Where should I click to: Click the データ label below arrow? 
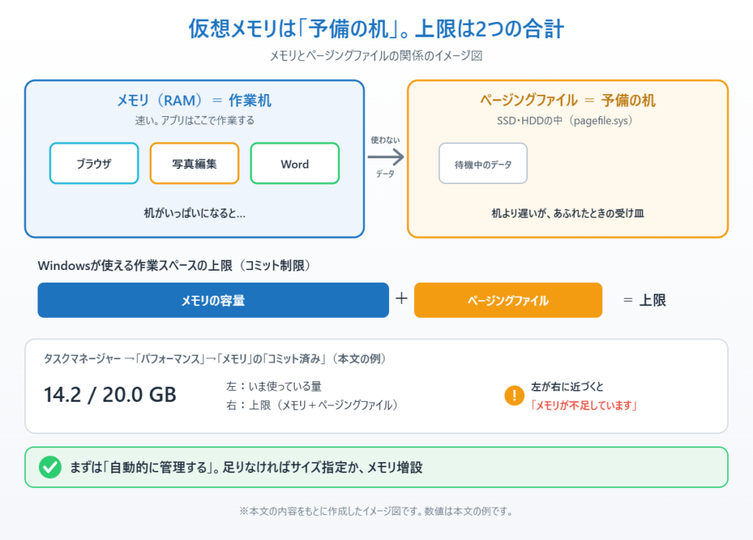coord(385,174)
